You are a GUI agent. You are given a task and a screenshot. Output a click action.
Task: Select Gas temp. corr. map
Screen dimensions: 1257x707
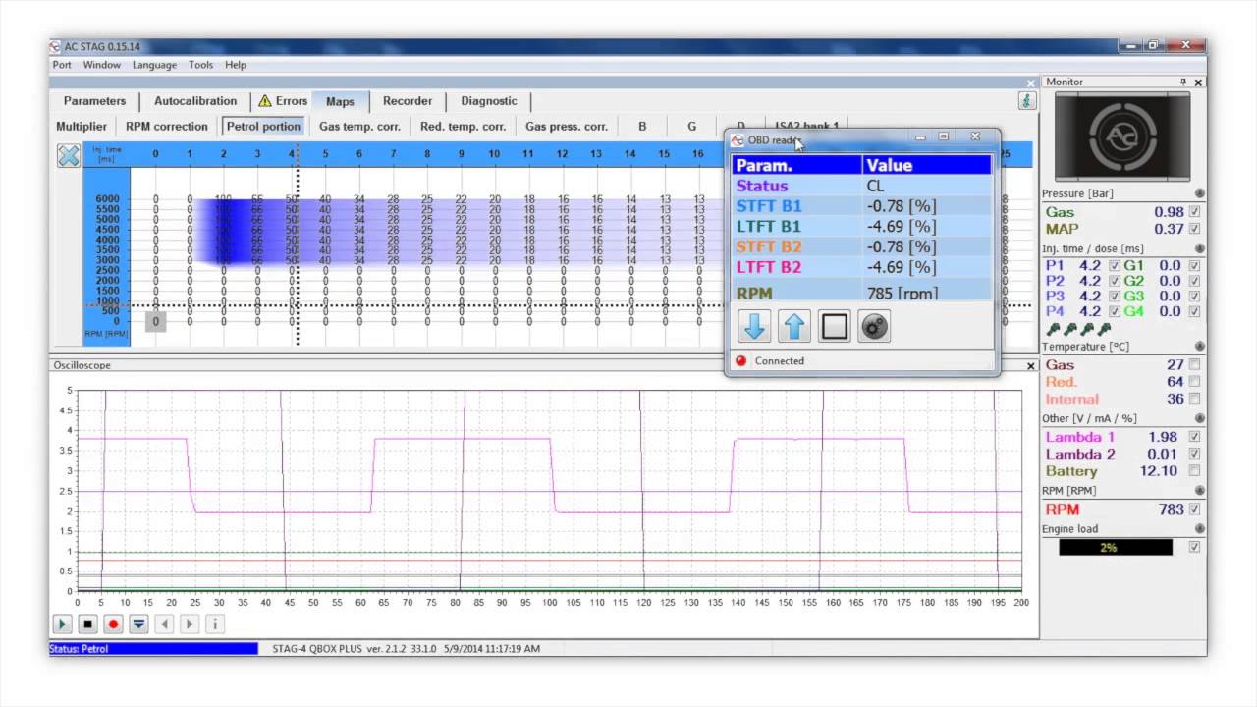[x=359, y=126]
